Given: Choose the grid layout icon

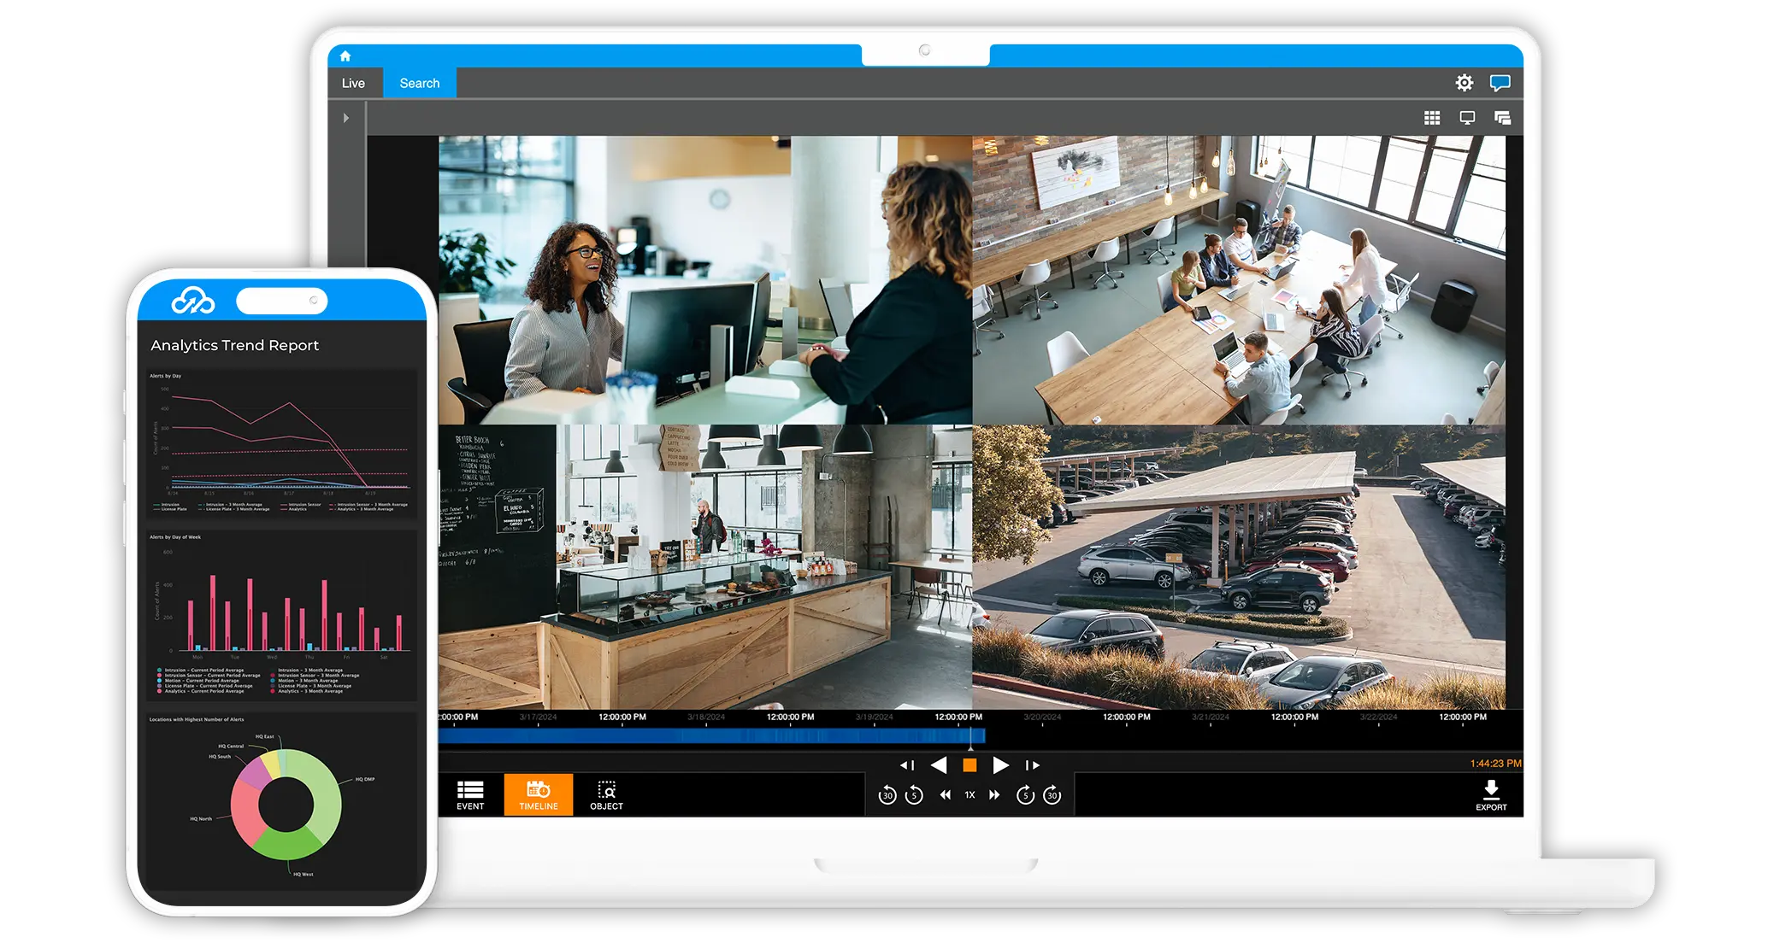Looking at the screenshot, I should (1432, 118).
